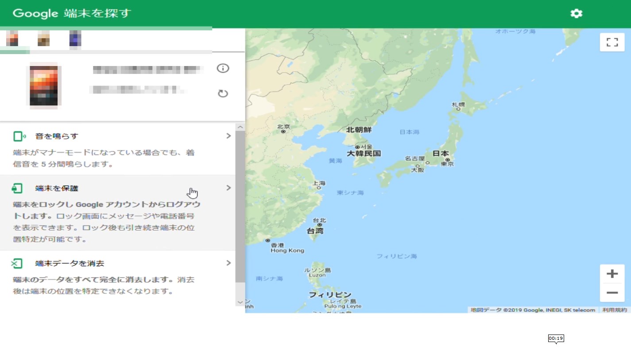Click the 北朝鮮 label on the map

359,130
